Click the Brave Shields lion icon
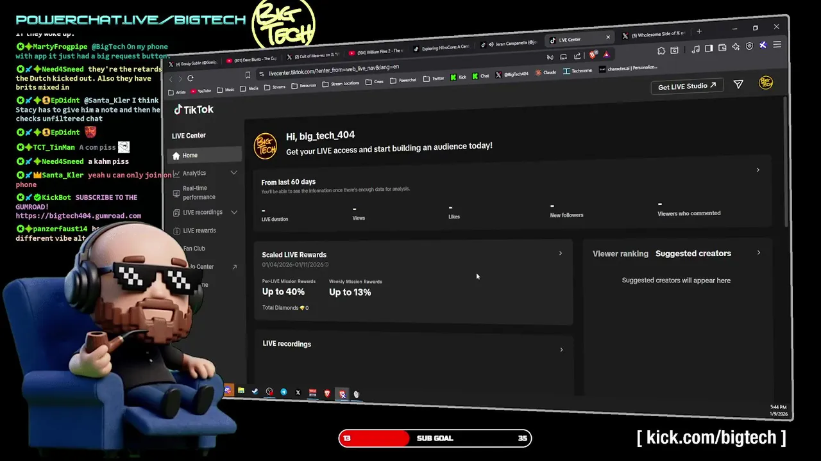Viewport: 821px width, 461px height. pyautogui.click(x=593, y=55)
